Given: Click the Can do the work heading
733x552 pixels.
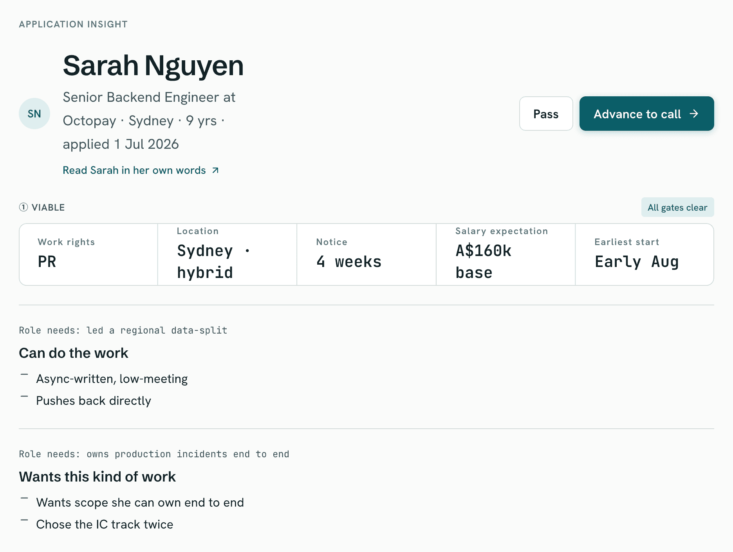Looking at the screenshot, I should (x=74, y=353).
